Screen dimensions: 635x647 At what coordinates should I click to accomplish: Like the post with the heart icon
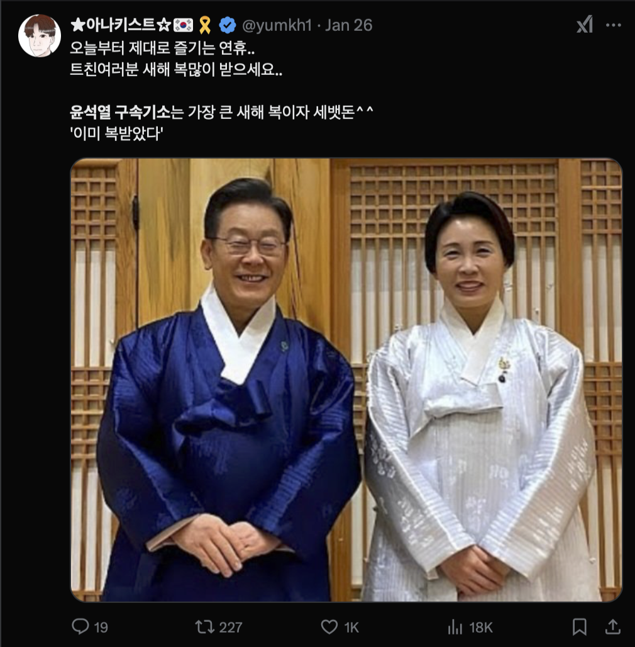[329, 627]
